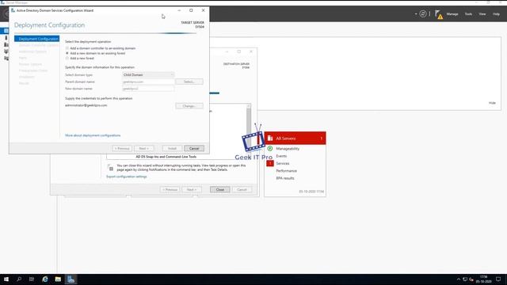The height and width of the screenshot is (285, 507).
Task: Click Install in the AD DS Configuration Wizard
Action: click(x=172, y=148)
